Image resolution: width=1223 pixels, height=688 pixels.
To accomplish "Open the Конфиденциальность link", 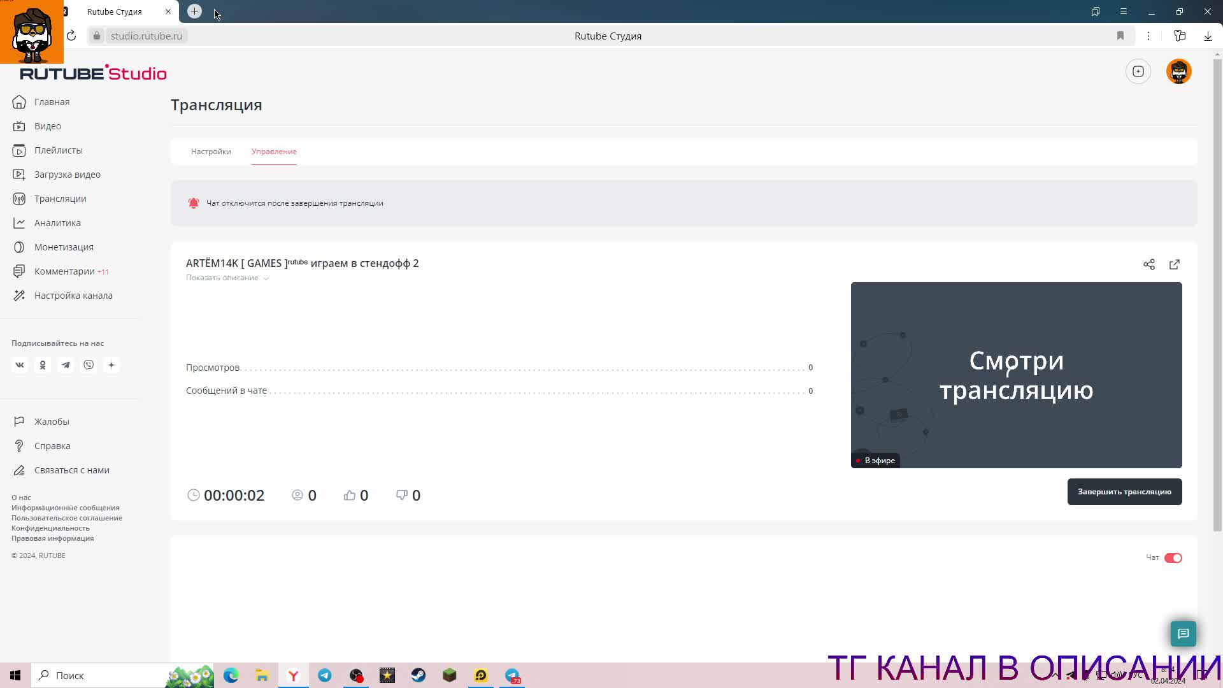I will [50, 528].
